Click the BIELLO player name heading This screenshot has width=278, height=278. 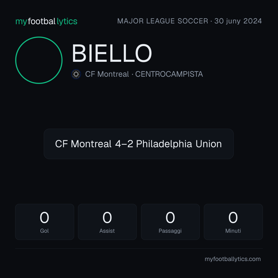pos(112,53)
